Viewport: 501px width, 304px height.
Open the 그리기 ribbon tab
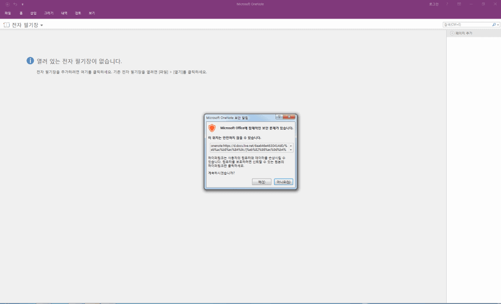point(49,13)
